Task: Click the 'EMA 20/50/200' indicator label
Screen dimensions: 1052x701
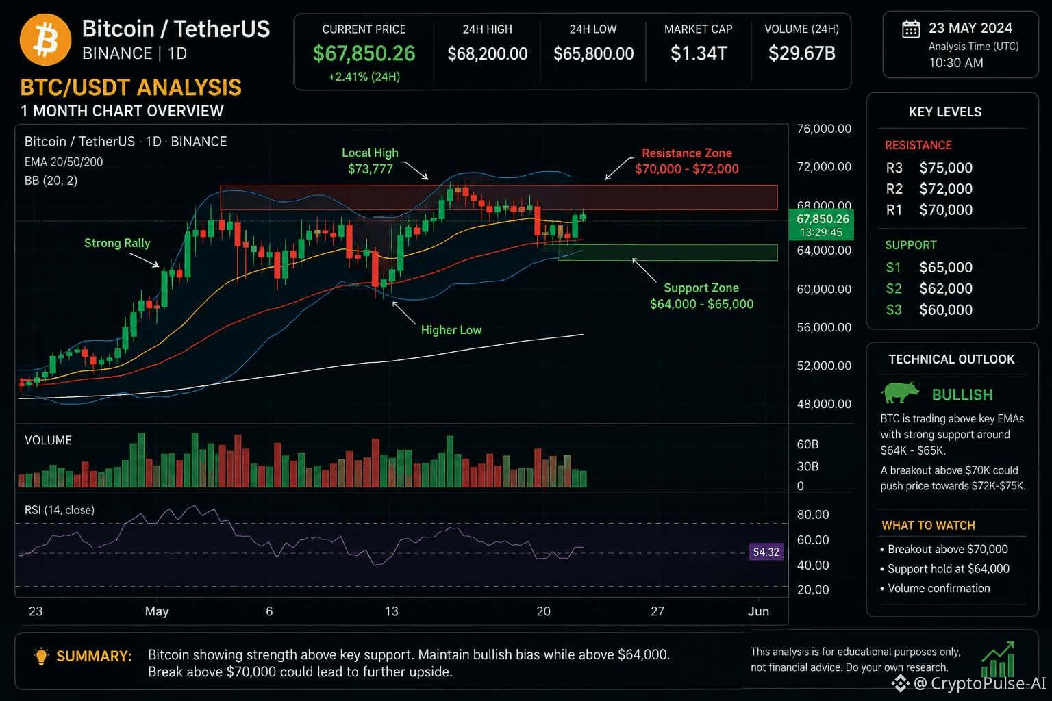Action: [x=64, y=162]
